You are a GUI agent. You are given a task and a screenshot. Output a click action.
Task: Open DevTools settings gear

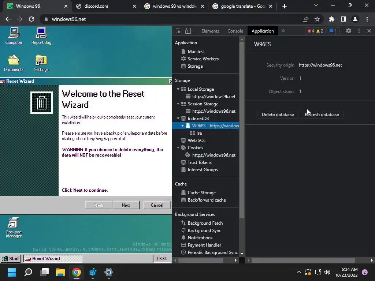pyautogui.click(x=349, y=31)
